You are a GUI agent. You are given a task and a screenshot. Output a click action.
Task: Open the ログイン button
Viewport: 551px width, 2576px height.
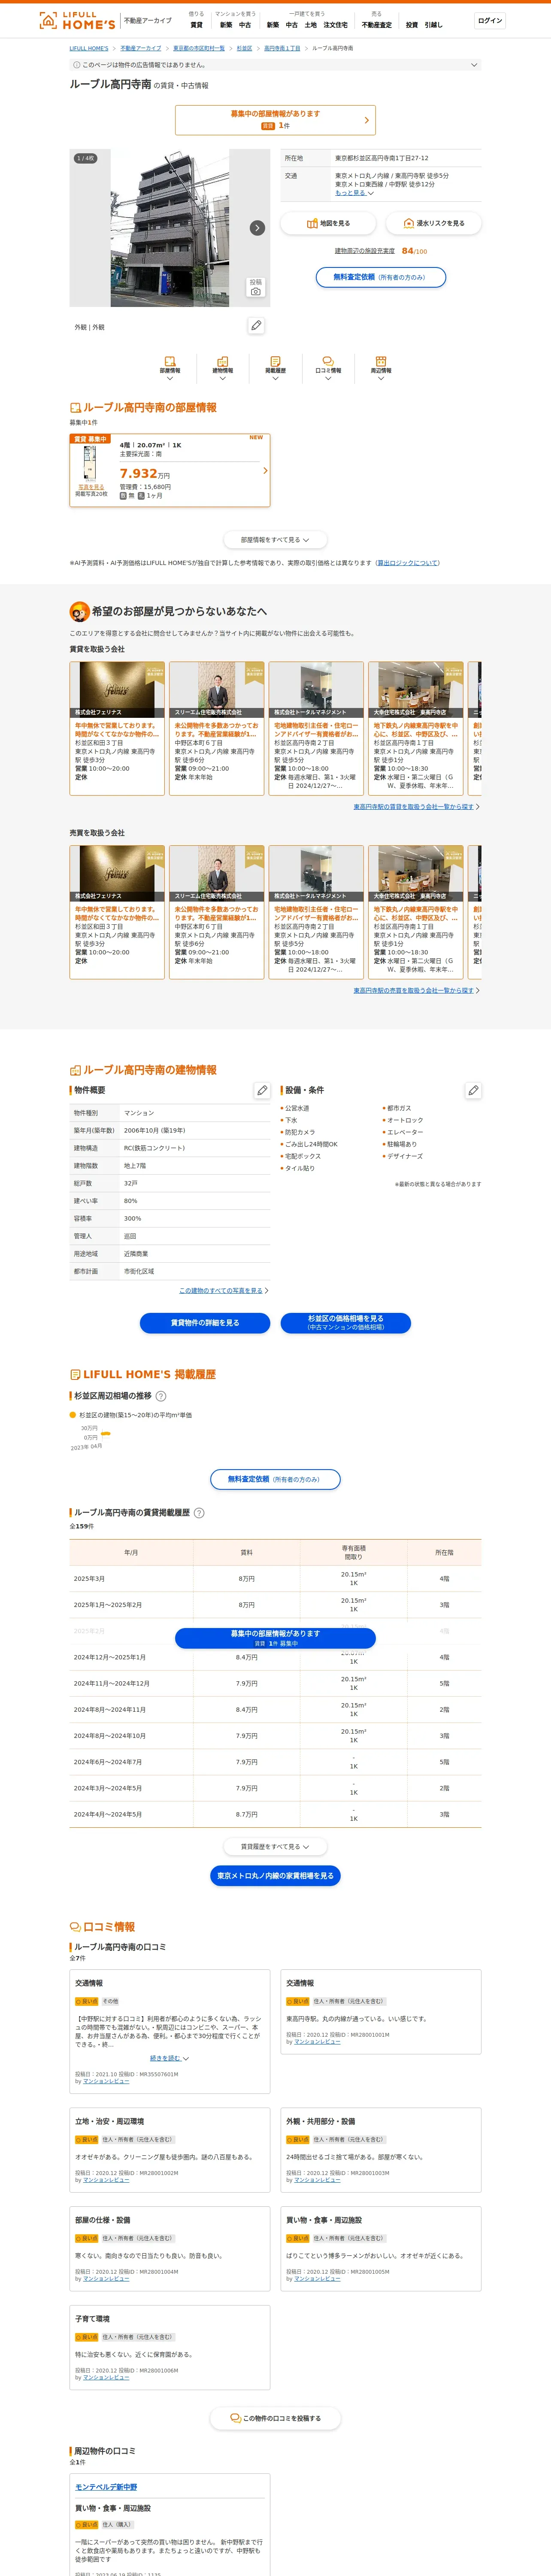point(490,20)
